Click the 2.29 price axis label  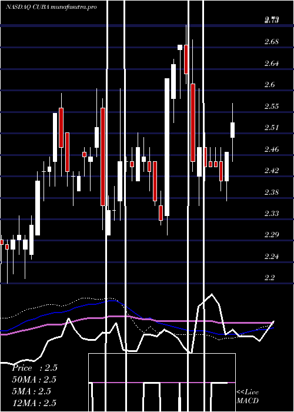tap(272, 235)
